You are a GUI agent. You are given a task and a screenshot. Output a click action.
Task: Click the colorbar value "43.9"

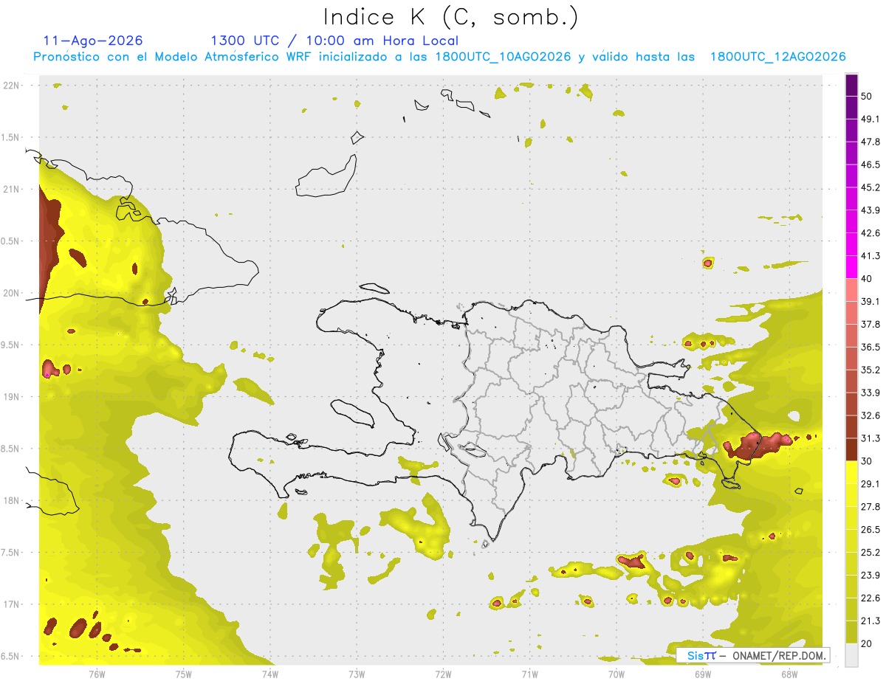871,210
